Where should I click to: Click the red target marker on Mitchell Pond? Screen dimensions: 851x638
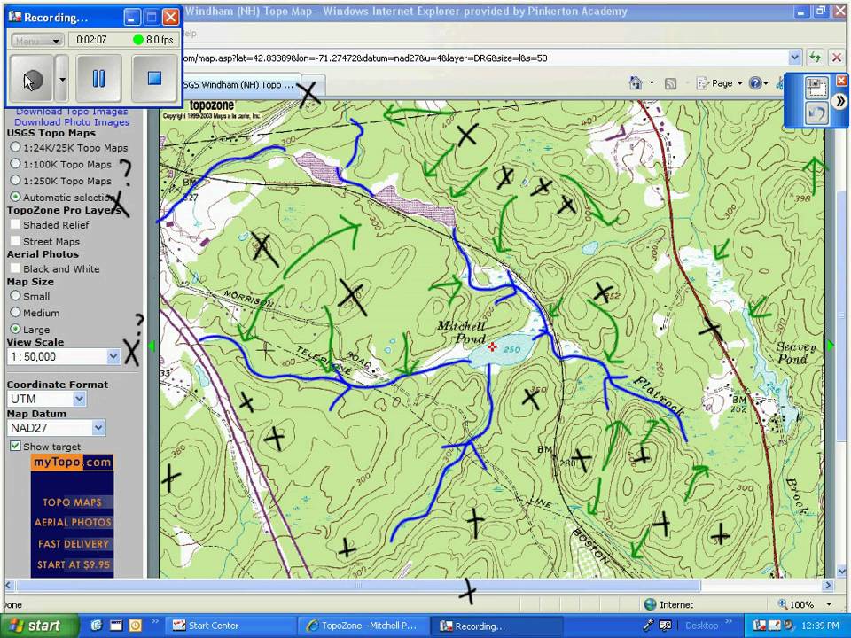492,346
